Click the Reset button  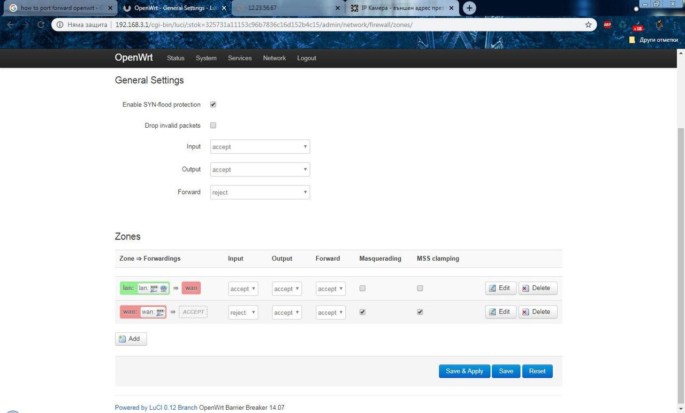pos(537,371)
